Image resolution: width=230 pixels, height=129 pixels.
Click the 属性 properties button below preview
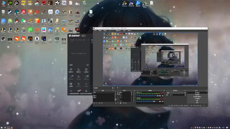[114, 88]
